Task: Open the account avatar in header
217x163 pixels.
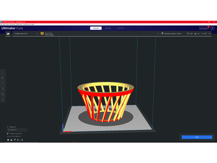Action: pyautogui.click(x=213, y=28)
